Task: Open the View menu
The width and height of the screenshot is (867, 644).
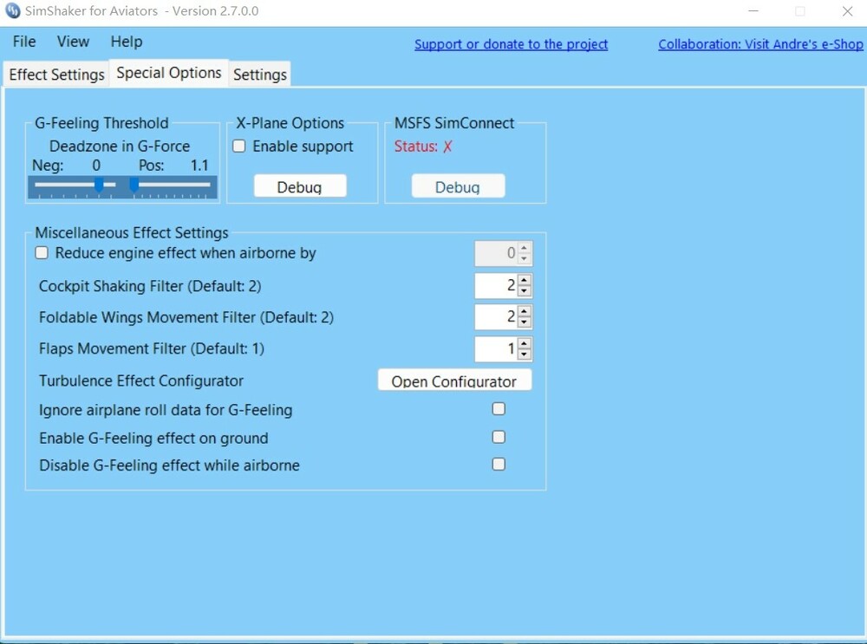Action: click(73, 42)
